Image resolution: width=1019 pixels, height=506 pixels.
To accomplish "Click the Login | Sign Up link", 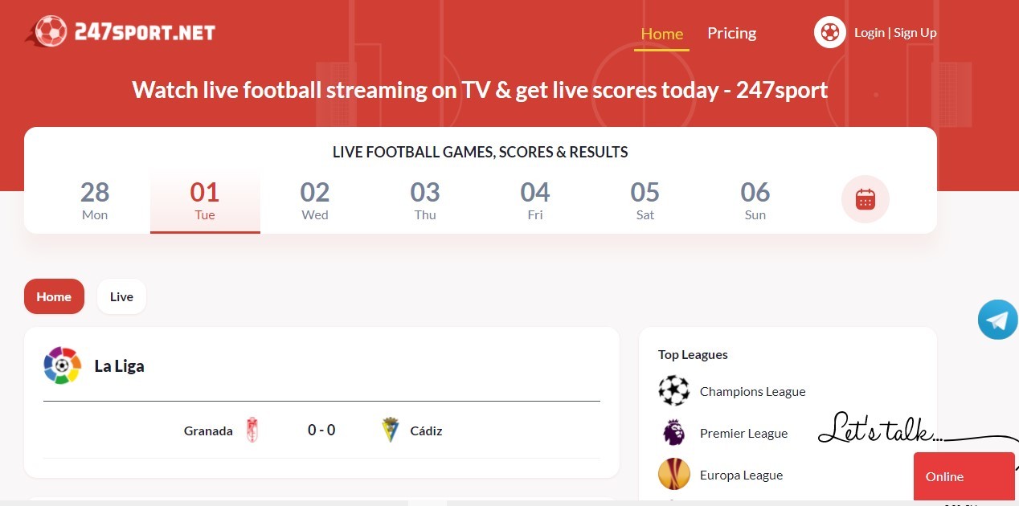I will (x=894, y=32).
